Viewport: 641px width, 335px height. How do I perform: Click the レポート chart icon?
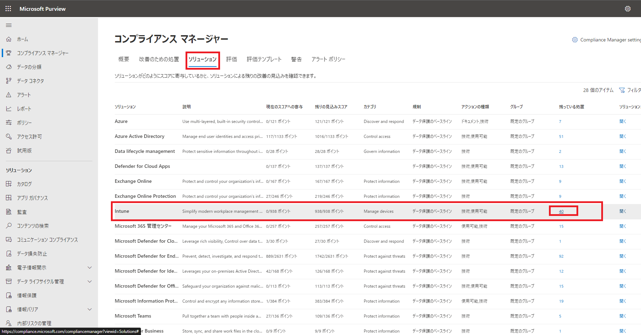coord(9,109)
